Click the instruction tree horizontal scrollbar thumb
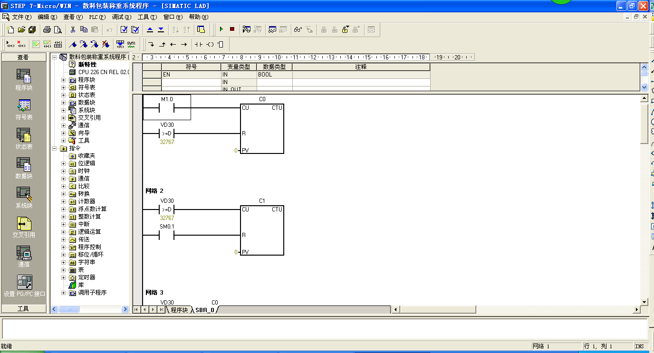The image size is (654, 353). coord(69,309)
